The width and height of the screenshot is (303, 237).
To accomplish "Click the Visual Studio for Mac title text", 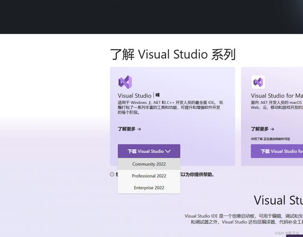I will [277, 96].
